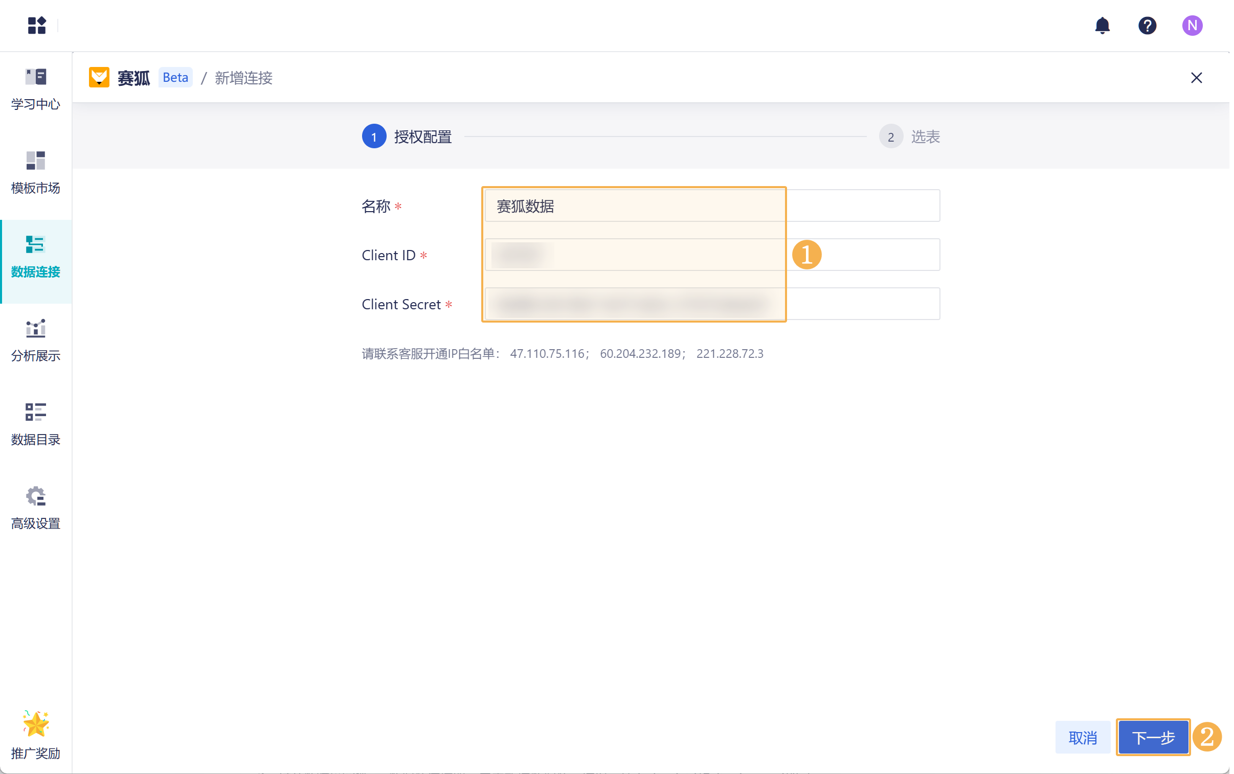Open the 学习中心 sidebar icon
Image resolution: width=1234 pixels, height=774 pixels.
click(35, 87)
